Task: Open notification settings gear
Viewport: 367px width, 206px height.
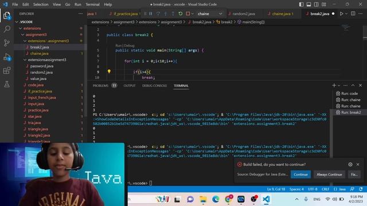Action: coord(350,164)
